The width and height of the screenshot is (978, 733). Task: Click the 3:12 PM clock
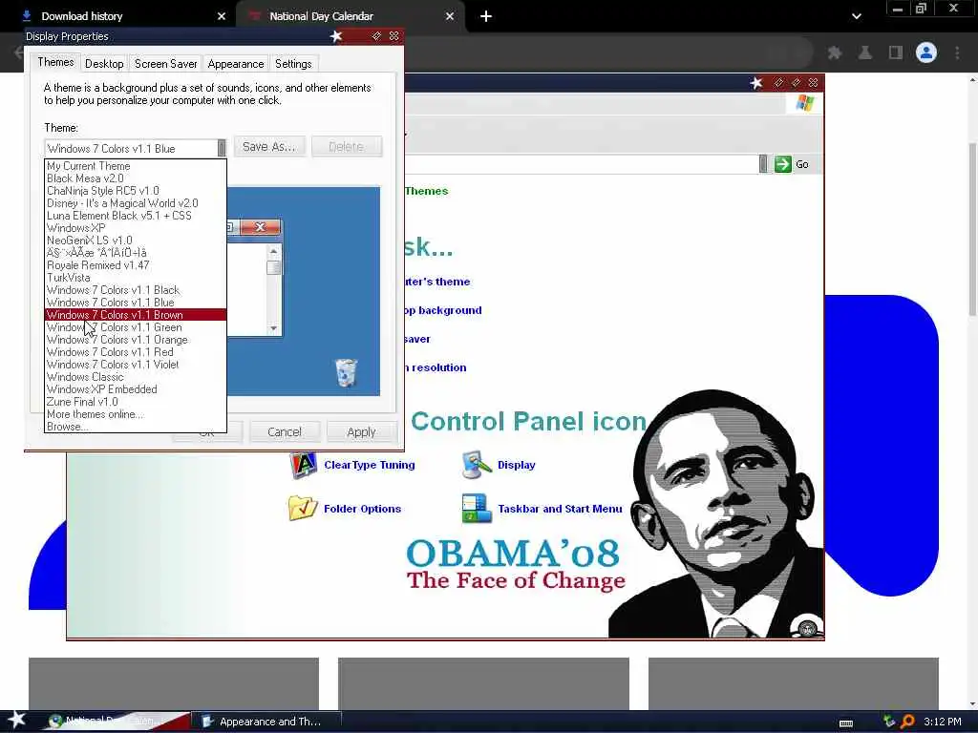pos(943,722)
